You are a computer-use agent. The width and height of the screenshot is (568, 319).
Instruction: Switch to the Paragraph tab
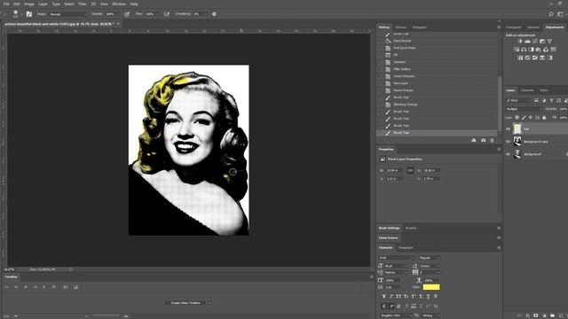coord(406,248)
